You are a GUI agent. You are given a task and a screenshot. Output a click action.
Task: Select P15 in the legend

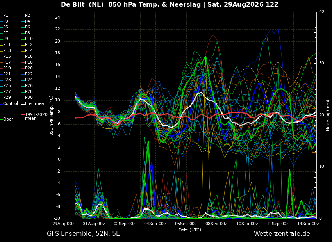point(5,57)
